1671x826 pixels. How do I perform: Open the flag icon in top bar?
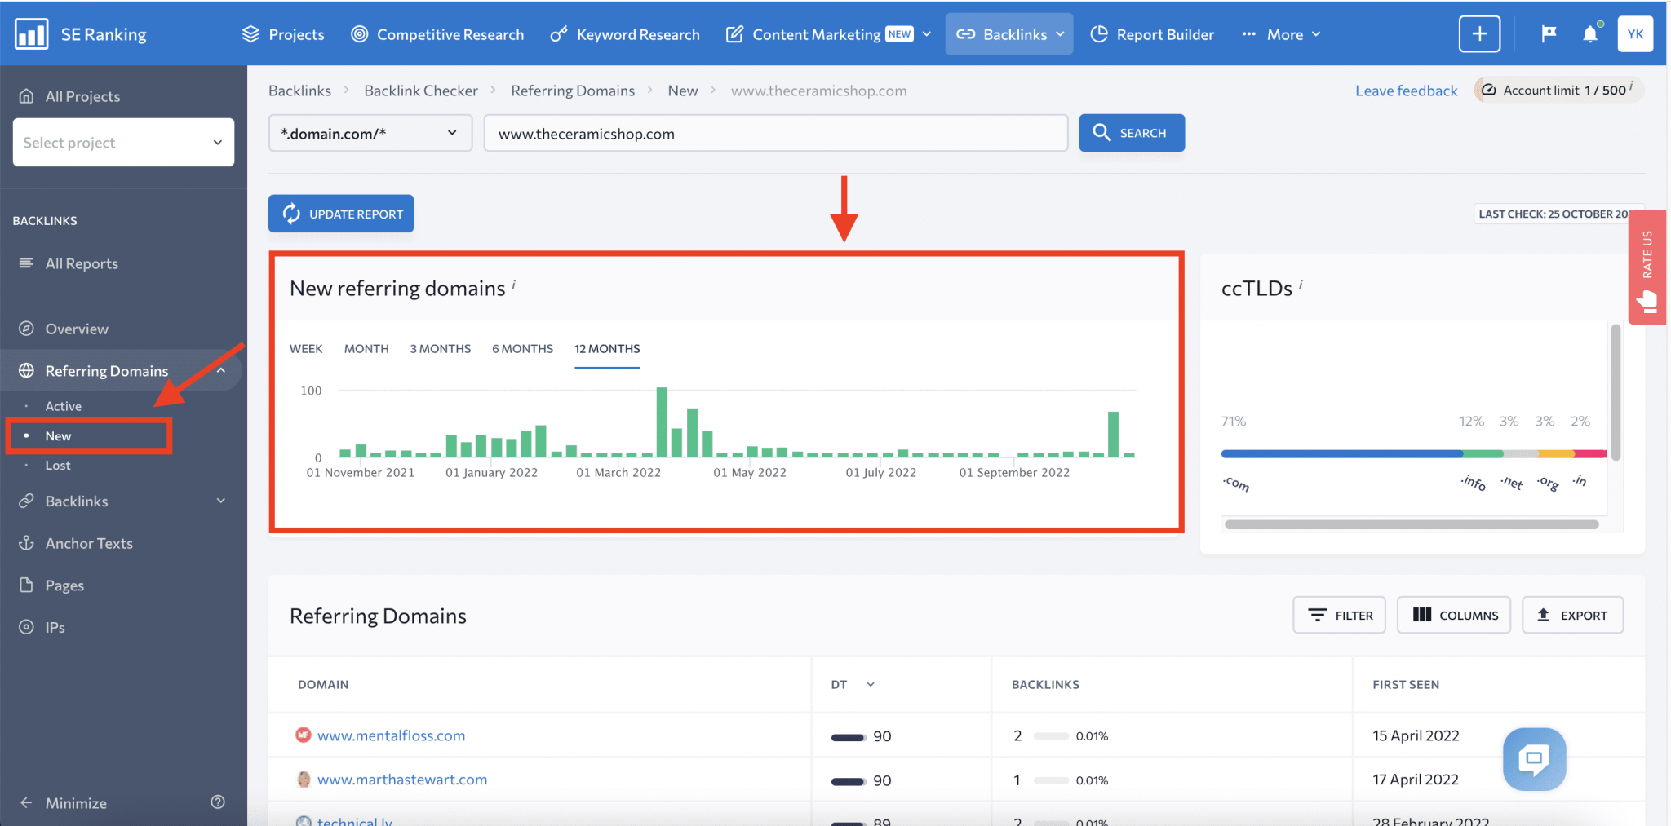coord(1548,33)
